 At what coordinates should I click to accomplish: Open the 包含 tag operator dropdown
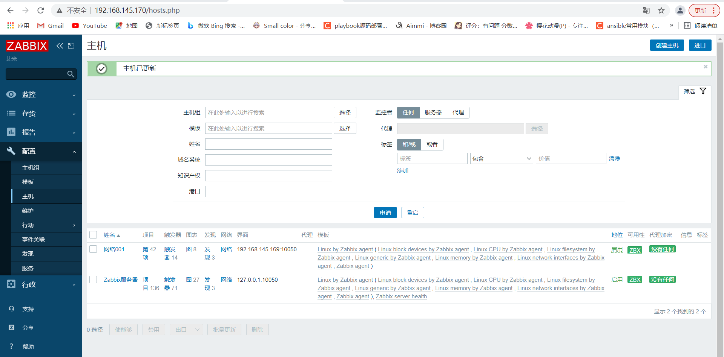coord(502,158)
